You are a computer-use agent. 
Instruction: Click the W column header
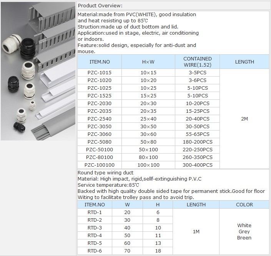click(127, 204)
